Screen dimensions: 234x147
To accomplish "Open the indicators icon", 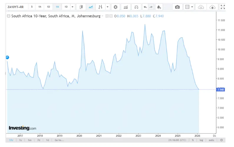I will point(126,7).
